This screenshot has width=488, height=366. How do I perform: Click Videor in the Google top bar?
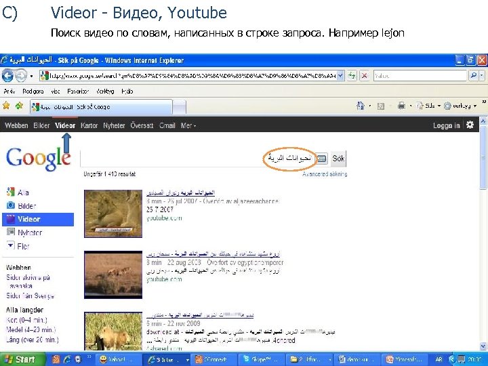(x=65, y=125)
